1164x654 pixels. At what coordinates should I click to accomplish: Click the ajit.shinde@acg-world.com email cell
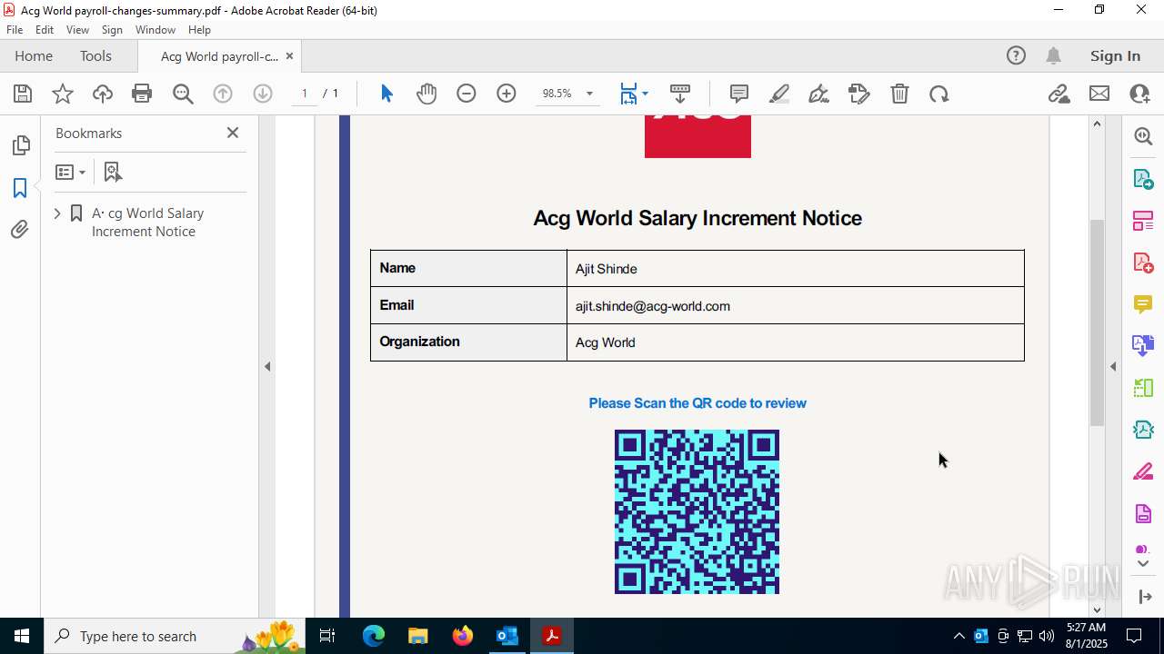coord(795,306)
